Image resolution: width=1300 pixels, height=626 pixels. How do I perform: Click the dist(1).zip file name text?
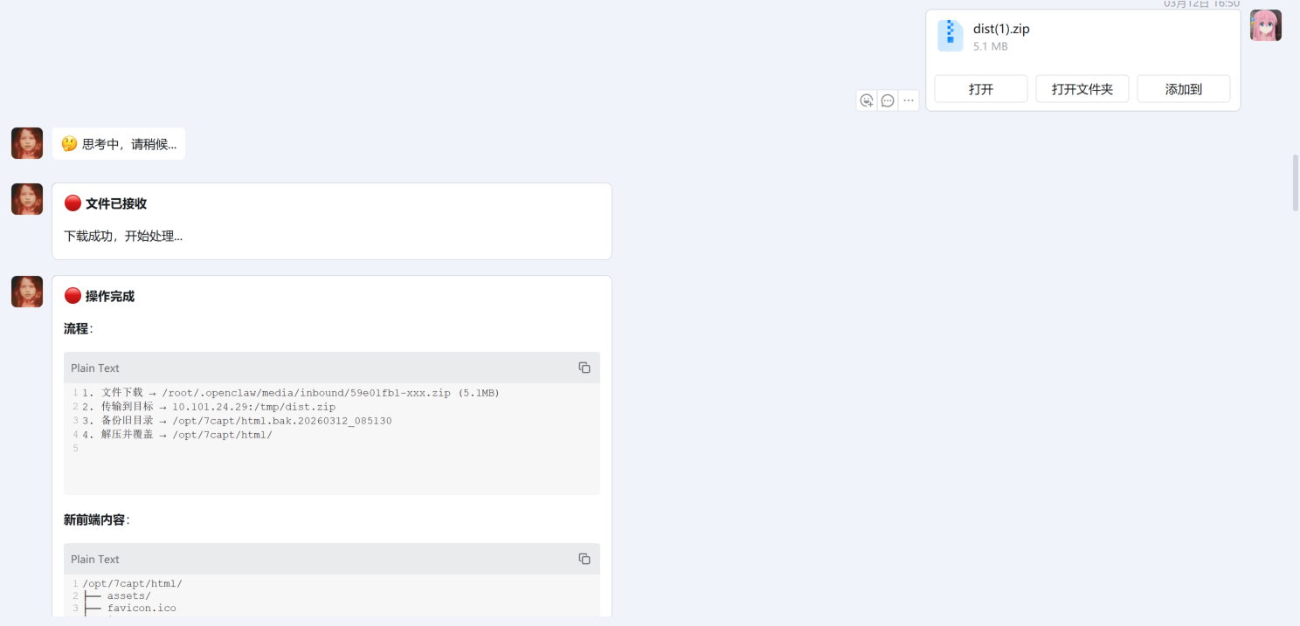[1001, 29]
